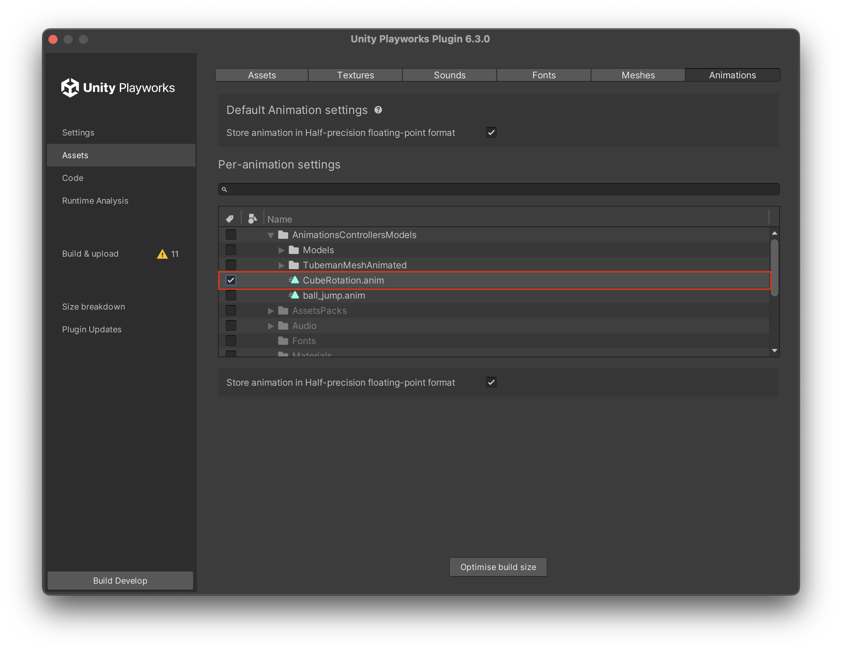Click the tree list vertical scrollbar thumb
The height and width of the screenshot is (651, 842).
tap(774, 268)
